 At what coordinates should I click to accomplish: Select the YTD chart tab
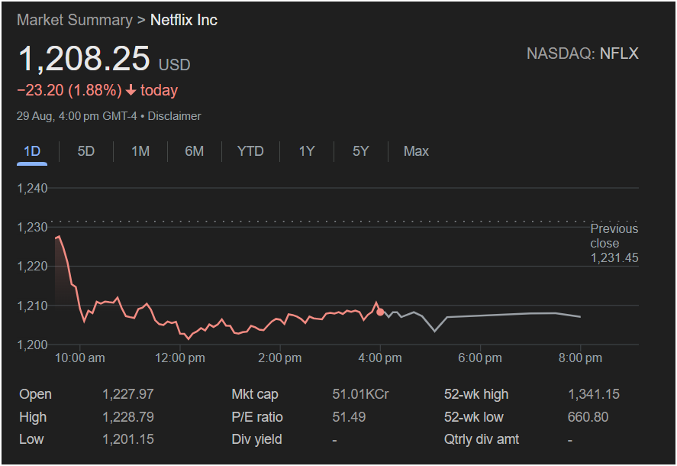[250, 151]
